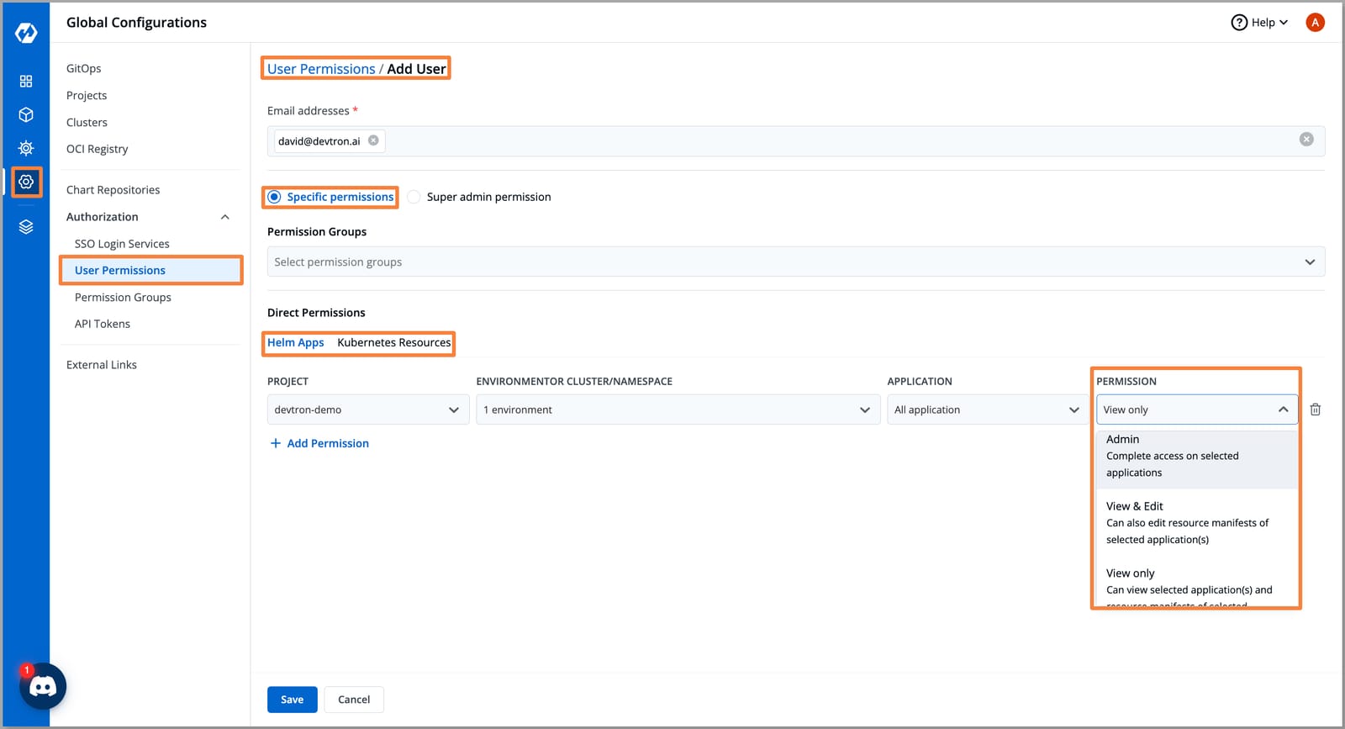The width and height of the screenshot is (1345, 729).
Task: Switch to Kubernetes Resources tab
Action: point(393,343)
